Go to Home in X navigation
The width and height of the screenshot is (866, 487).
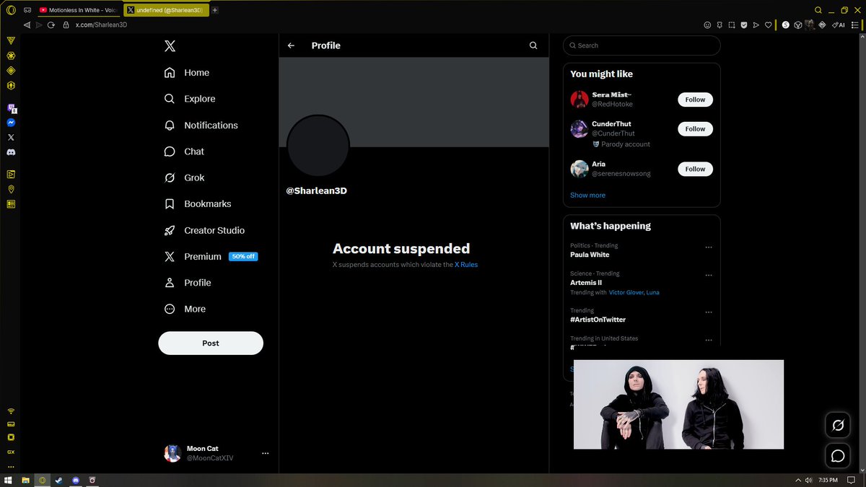point(187,73)
